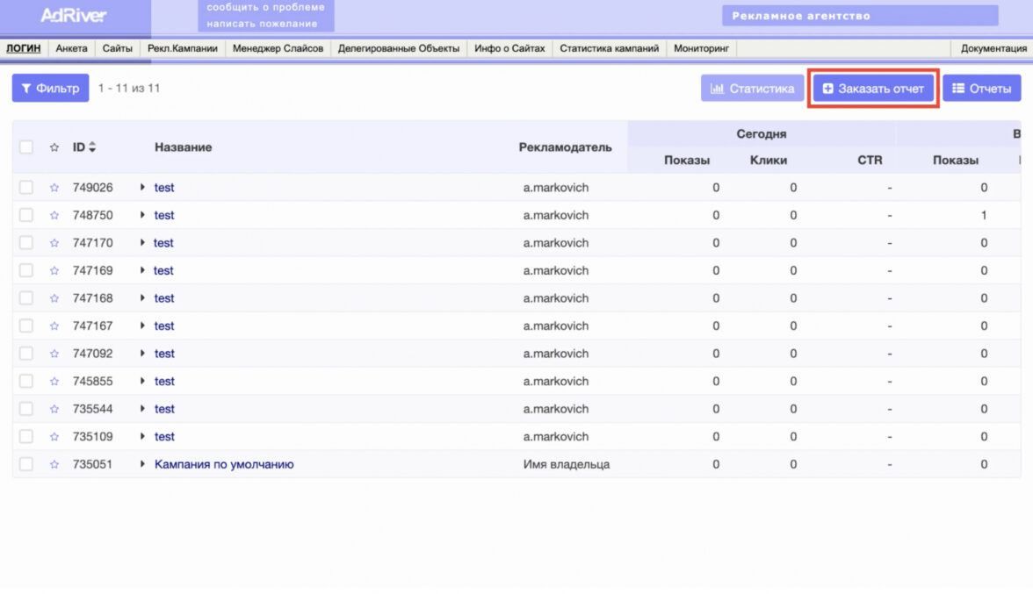Expand campaign 749026 row triangle
1033x594 pixels.
142,188
